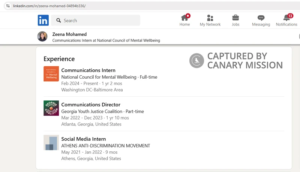Screen dimensions: 300x172
Task: Click the search magnifier icon
Action: pyautogui.click(x=58, y=21)
